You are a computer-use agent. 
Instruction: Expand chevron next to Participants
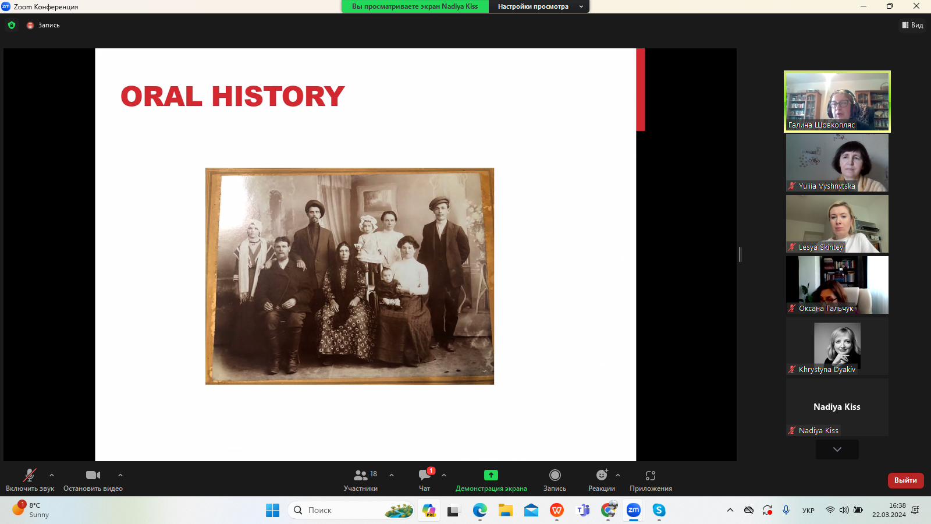click(392, 475)
